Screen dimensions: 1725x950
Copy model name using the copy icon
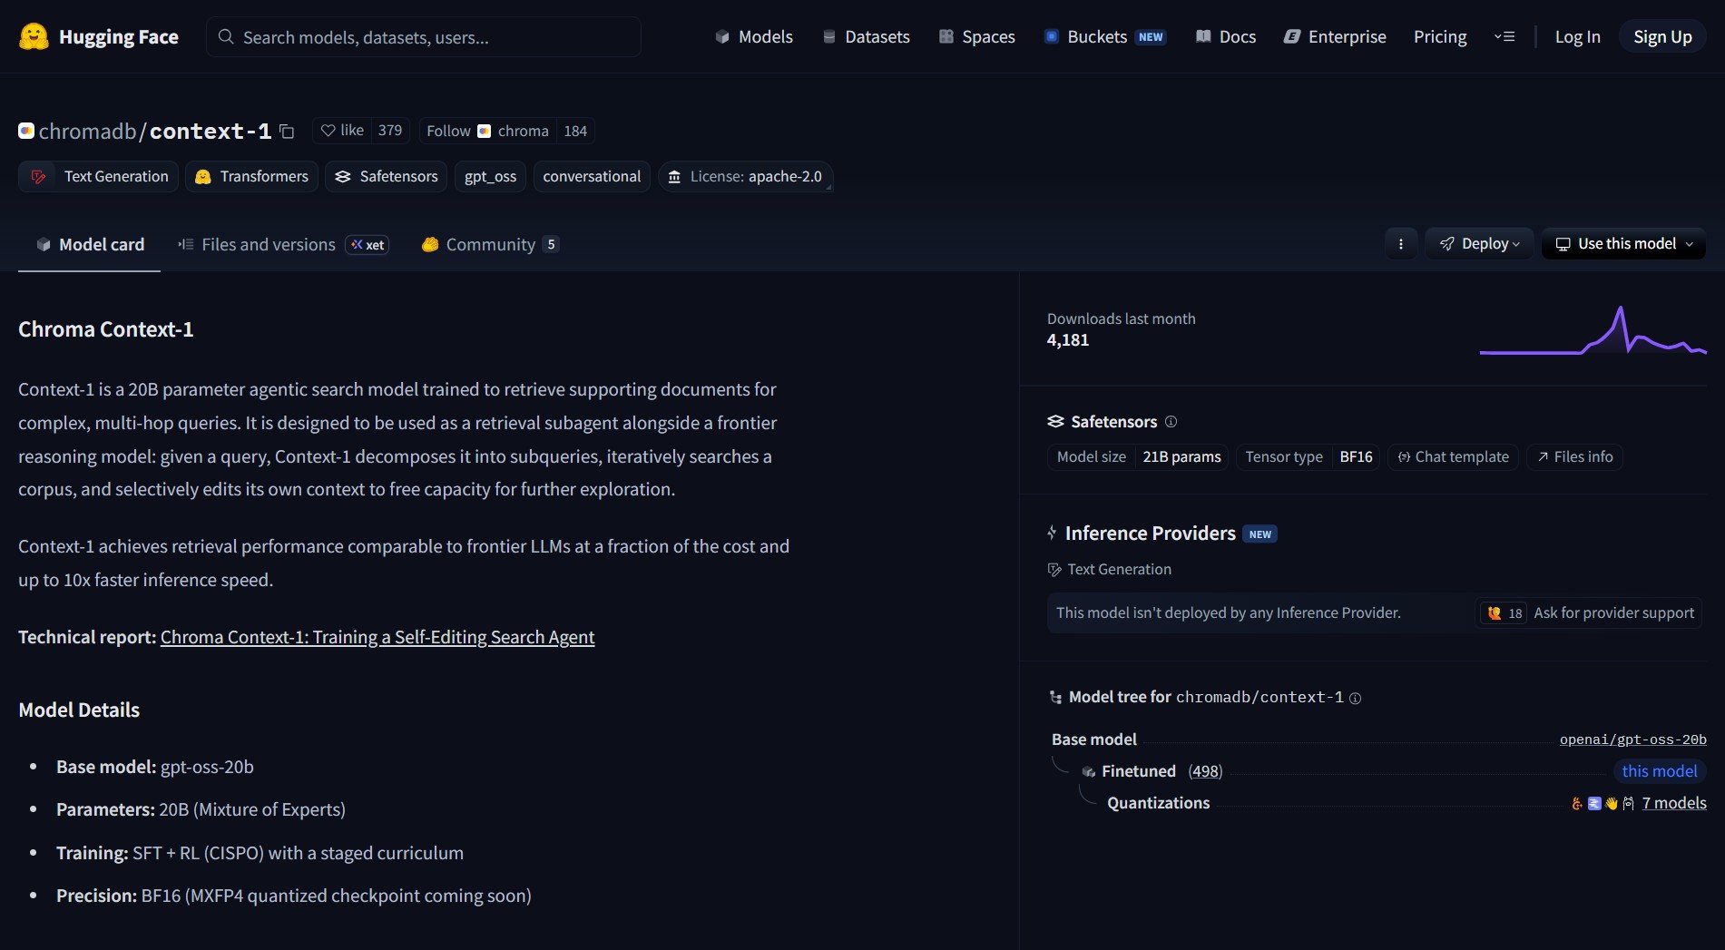[287, 132]
